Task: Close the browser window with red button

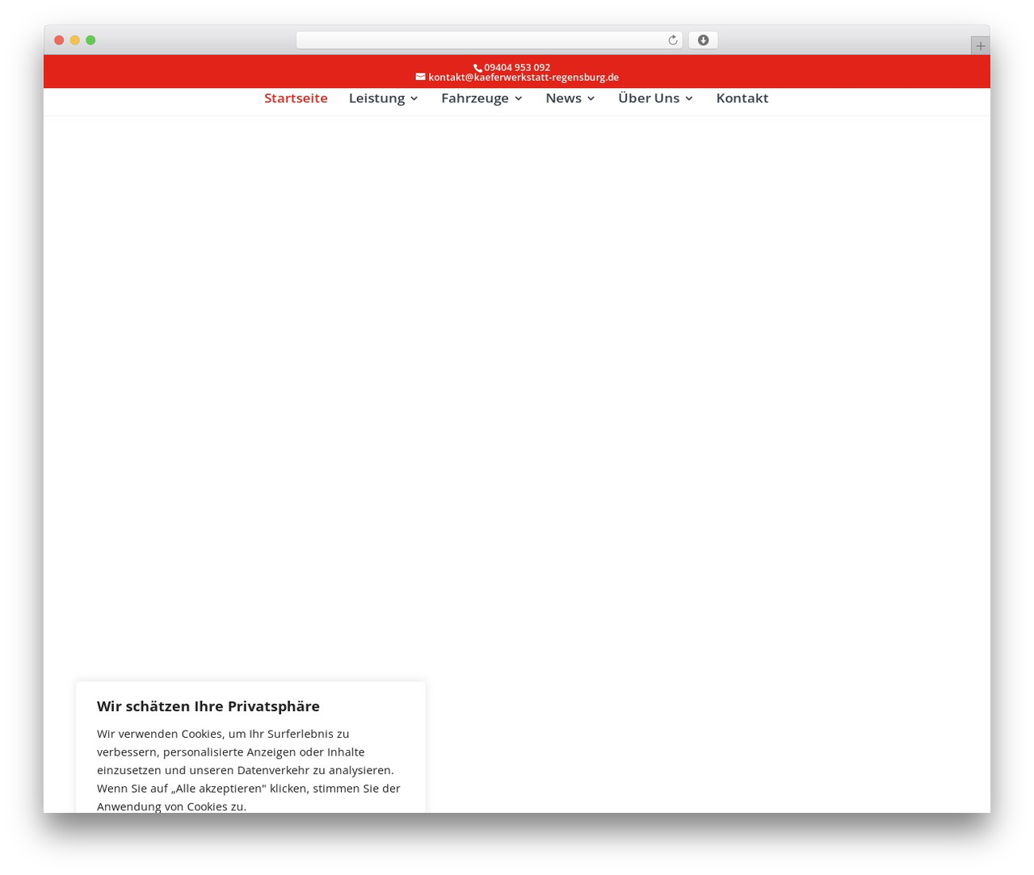Action: 59,40
